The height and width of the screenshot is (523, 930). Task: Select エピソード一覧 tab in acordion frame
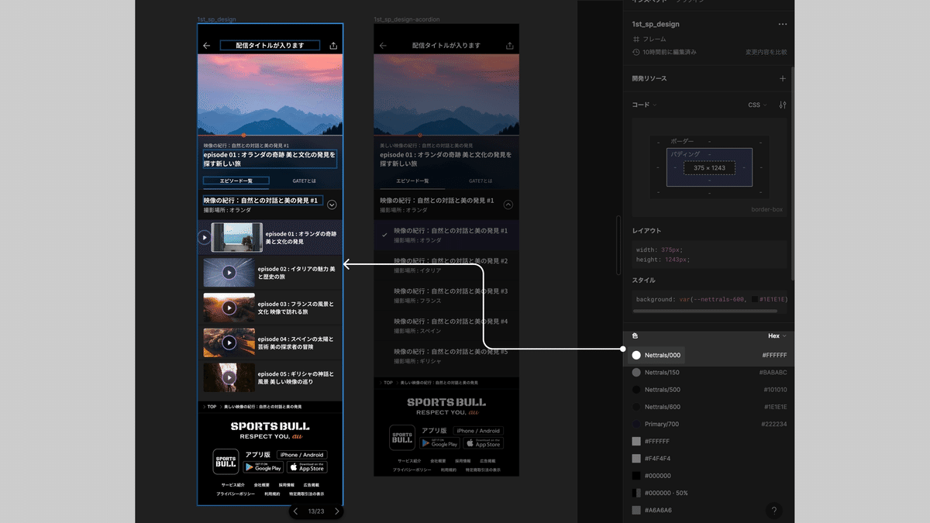(x=412, y=181)
